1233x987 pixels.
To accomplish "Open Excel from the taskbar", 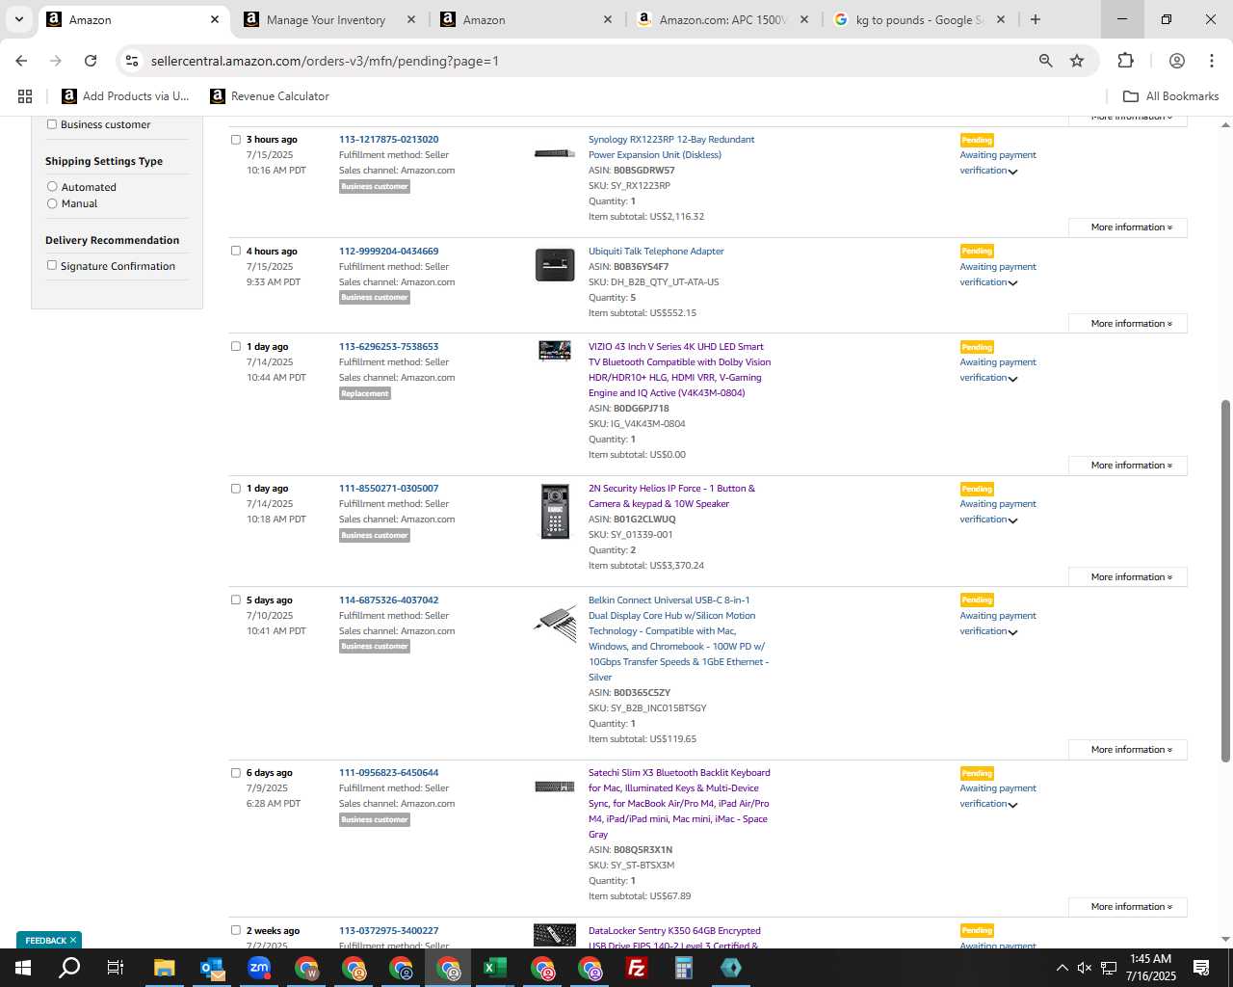I will tap(495, 968).
